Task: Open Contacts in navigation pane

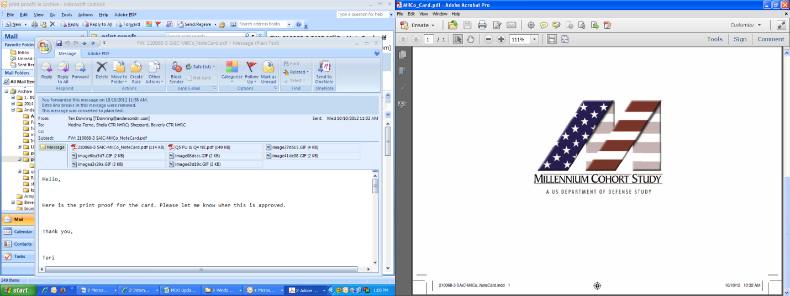Action: tap(17, 244)
